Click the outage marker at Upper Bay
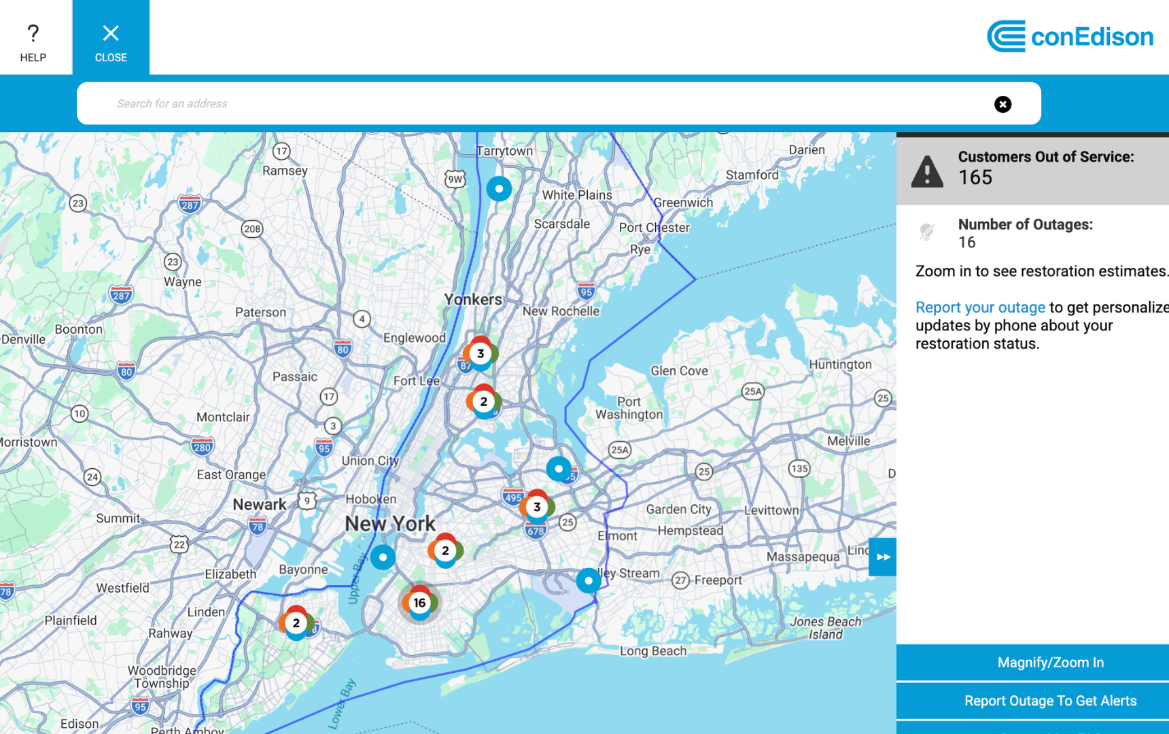1169x734 pixels. 383,557
